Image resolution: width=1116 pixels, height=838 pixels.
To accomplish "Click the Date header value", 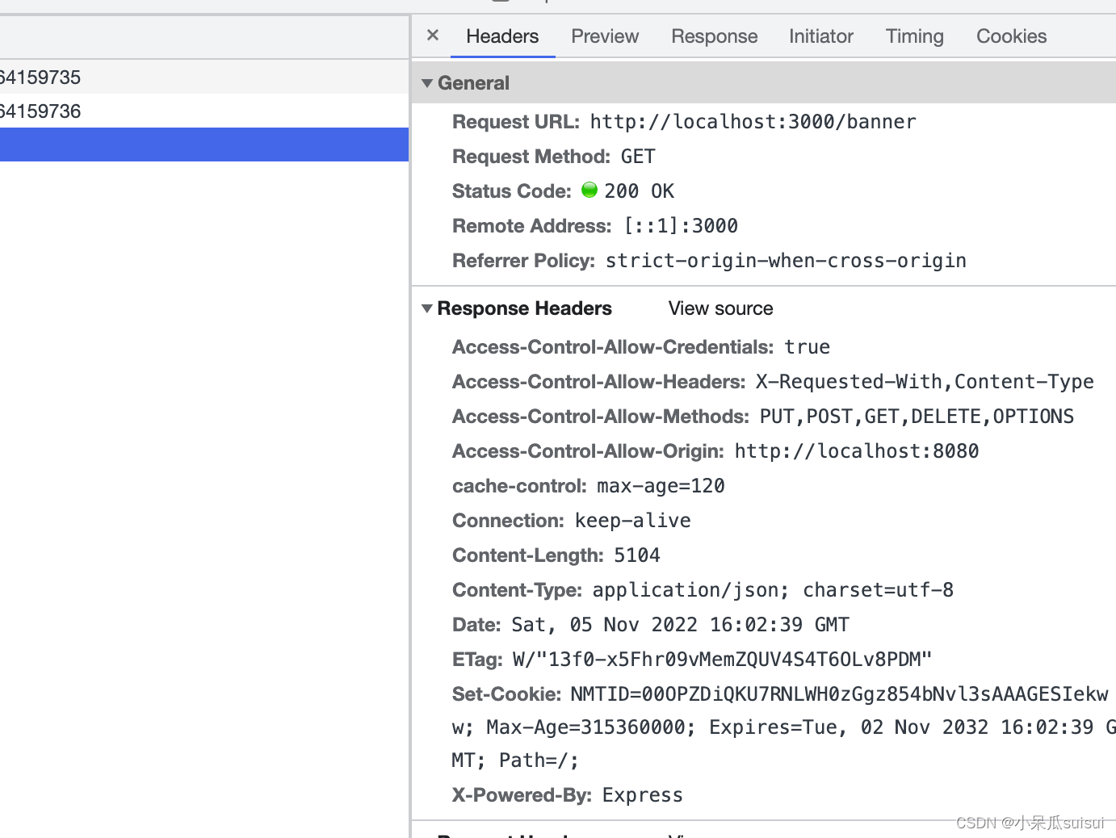I will [x=680, y=625].
